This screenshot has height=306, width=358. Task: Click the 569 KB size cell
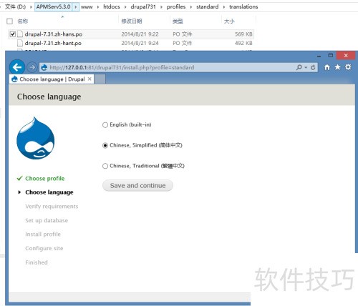243,34
